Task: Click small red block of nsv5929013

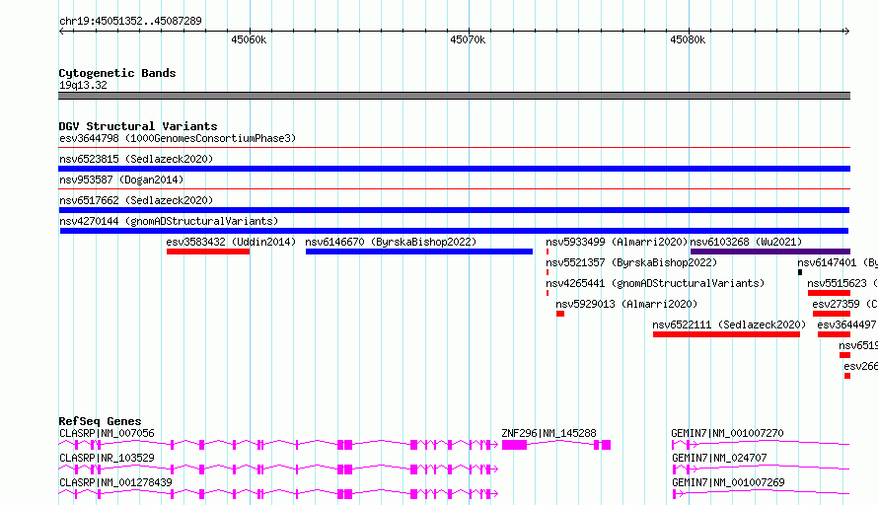Action: click(560, 314)
